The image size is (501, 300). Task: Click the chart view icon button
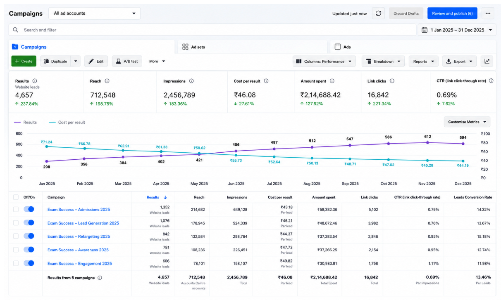(x=487, y=61)
